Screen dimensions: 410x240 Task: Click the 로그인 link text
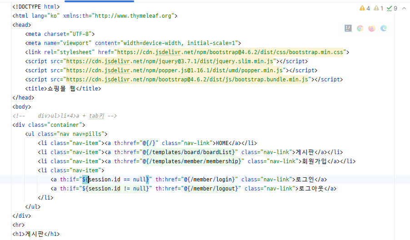[305, 180]
